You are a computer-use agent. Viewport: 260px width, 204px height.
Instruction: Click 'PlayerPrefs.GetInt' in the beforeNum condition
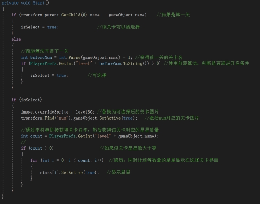pyautogui.click(x=52, y=63)
